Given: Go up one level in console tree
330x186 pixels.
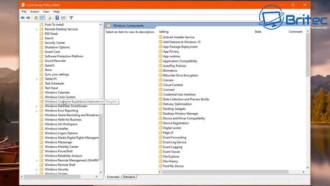Looking at the screenshot, I should [x=36, y=18].
